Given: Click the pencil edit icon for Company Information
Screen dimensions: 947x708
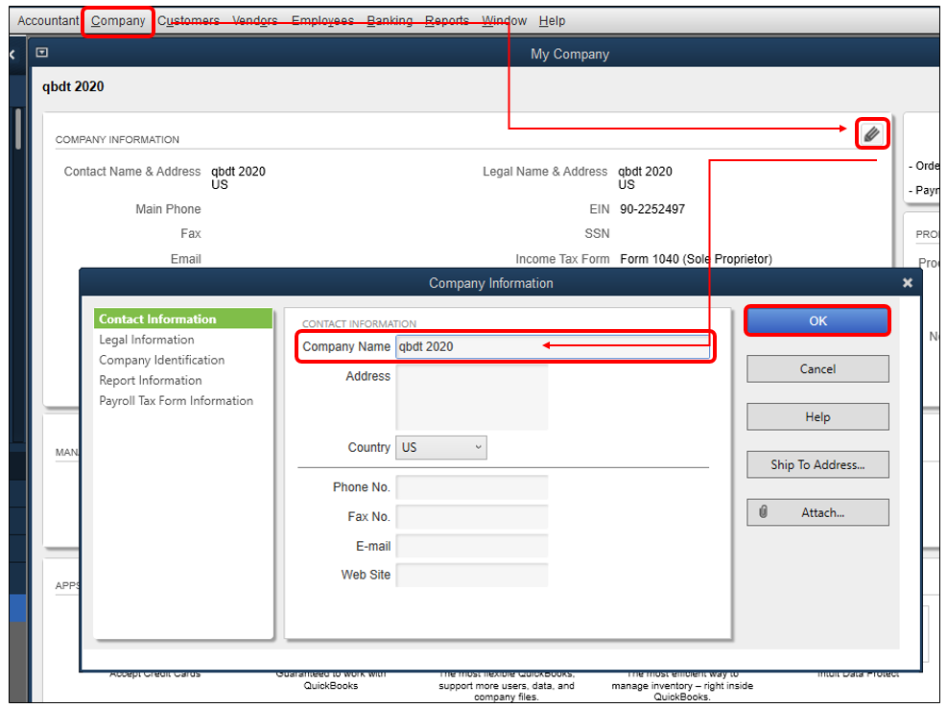Looking at the screenshot, I should 871,133.
